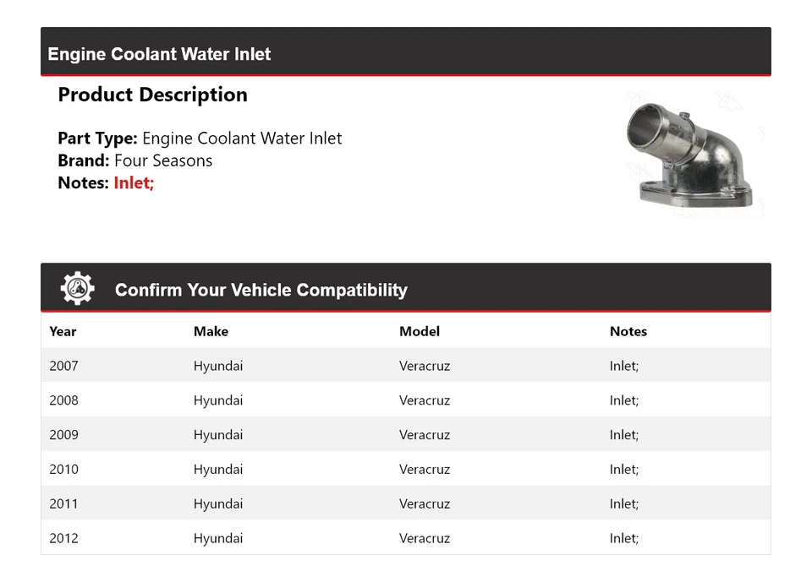The width and height of the screenshot is (812, 582).
Task: Click the Brand: Four Seasons text
Action: 135,160
